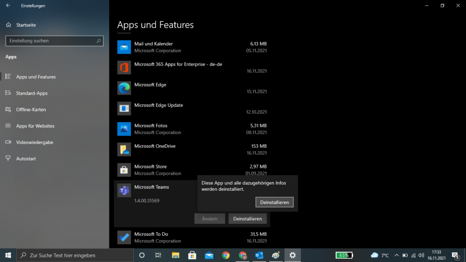Screen dimensions: 466x262
Task: Click the Microsoft Edge Update icon
Action: 124,109
